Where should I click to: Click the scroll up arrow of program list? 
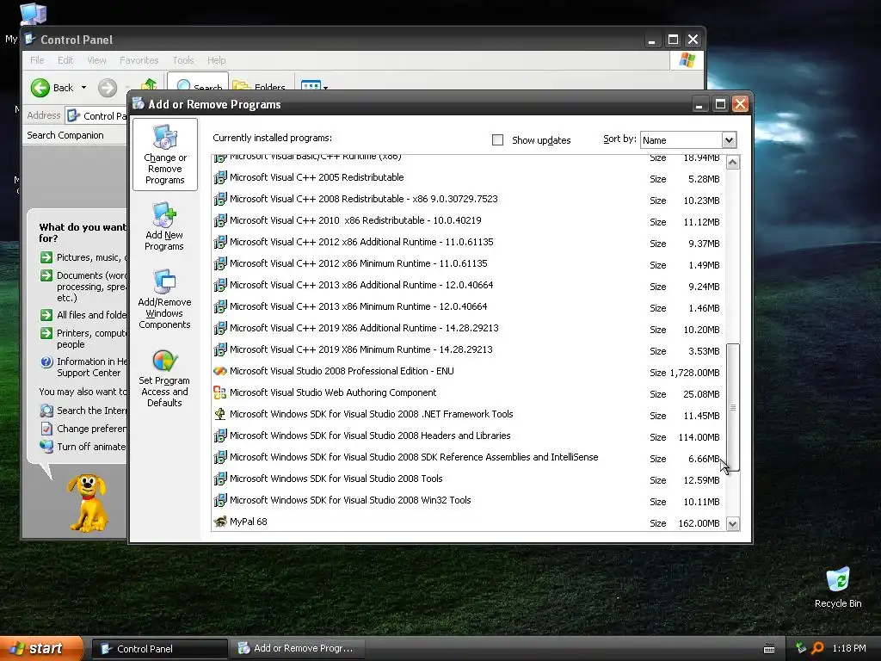click(733, 163)
